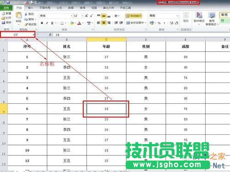Viewport: 230px width, 172px height.
Task: Open 套用表格格式 (Format as Table)
Action: point(212,19)
